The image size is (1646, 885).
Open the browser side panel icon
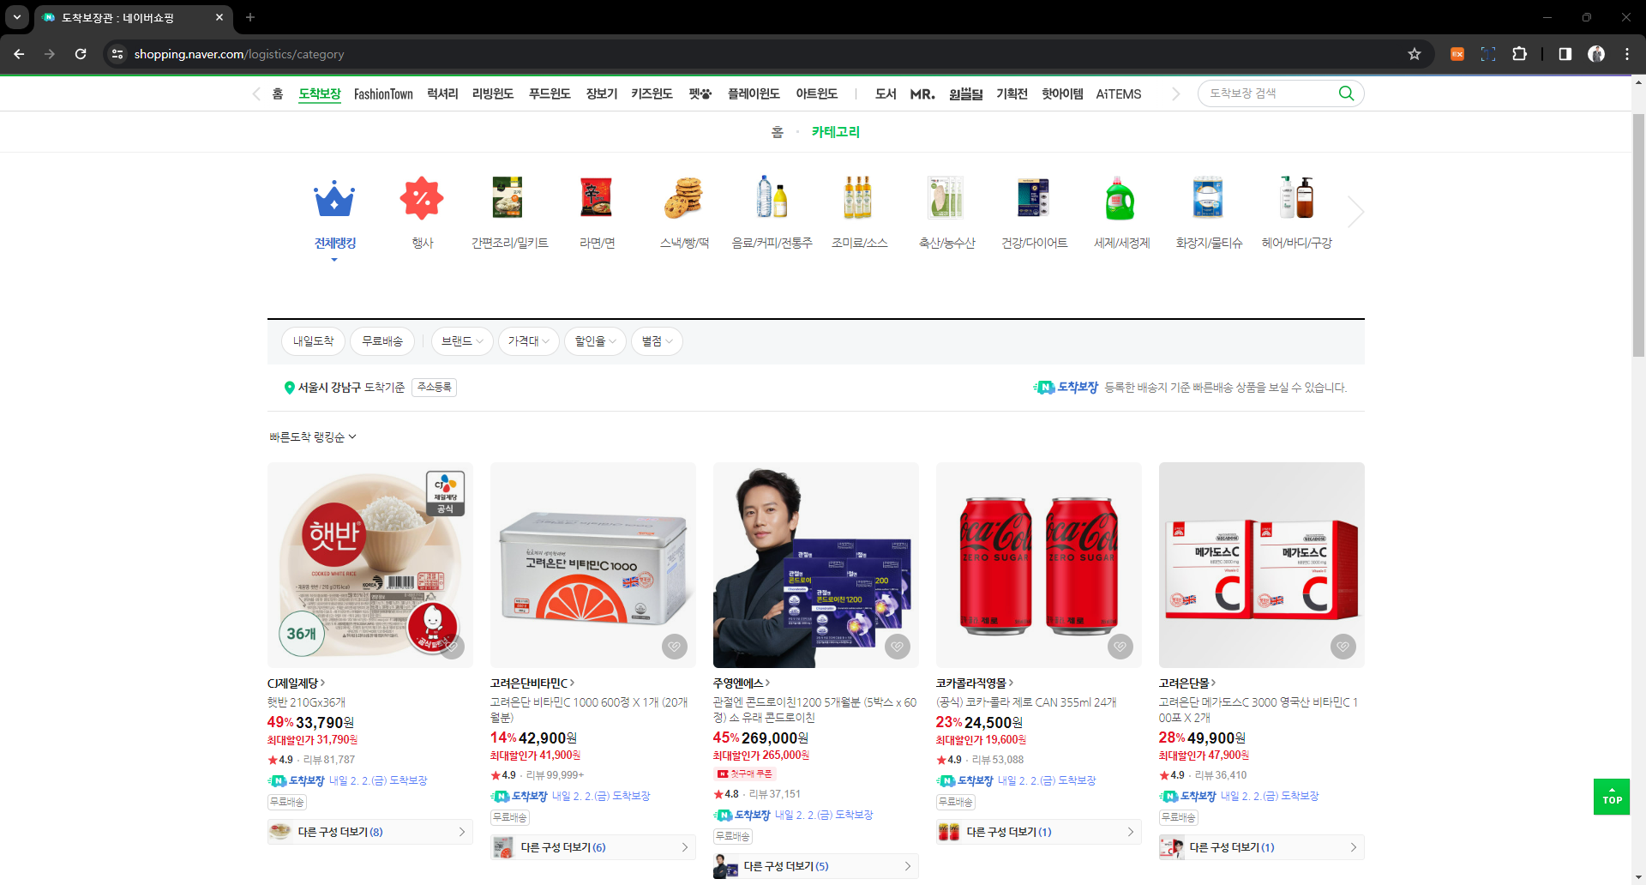tap(1565, 54)
